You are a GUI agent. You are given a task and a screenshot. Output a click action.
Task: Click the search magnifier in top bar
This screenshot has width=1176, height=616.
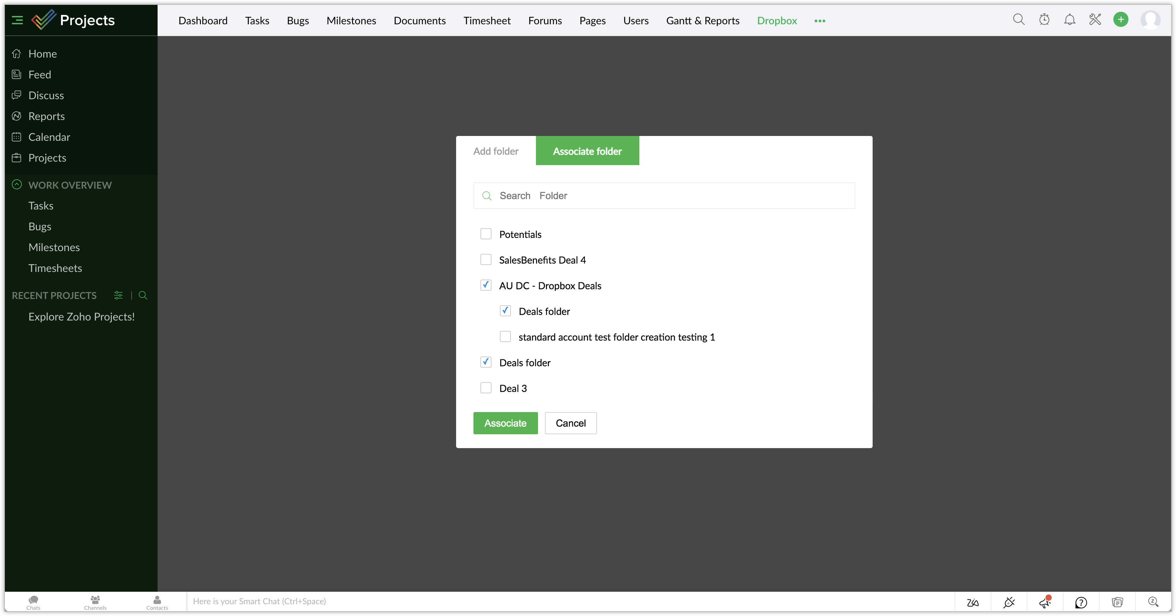tap(1018, 20)
